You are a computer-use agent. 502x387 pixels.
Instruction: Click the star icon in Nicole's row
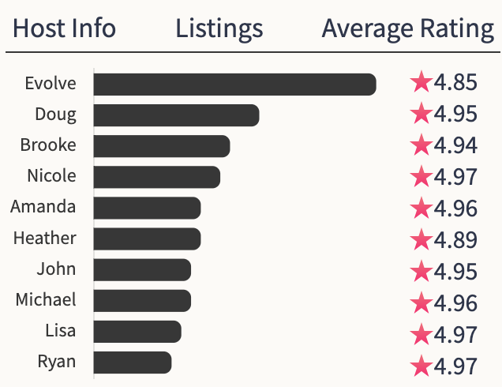(421, 177)
